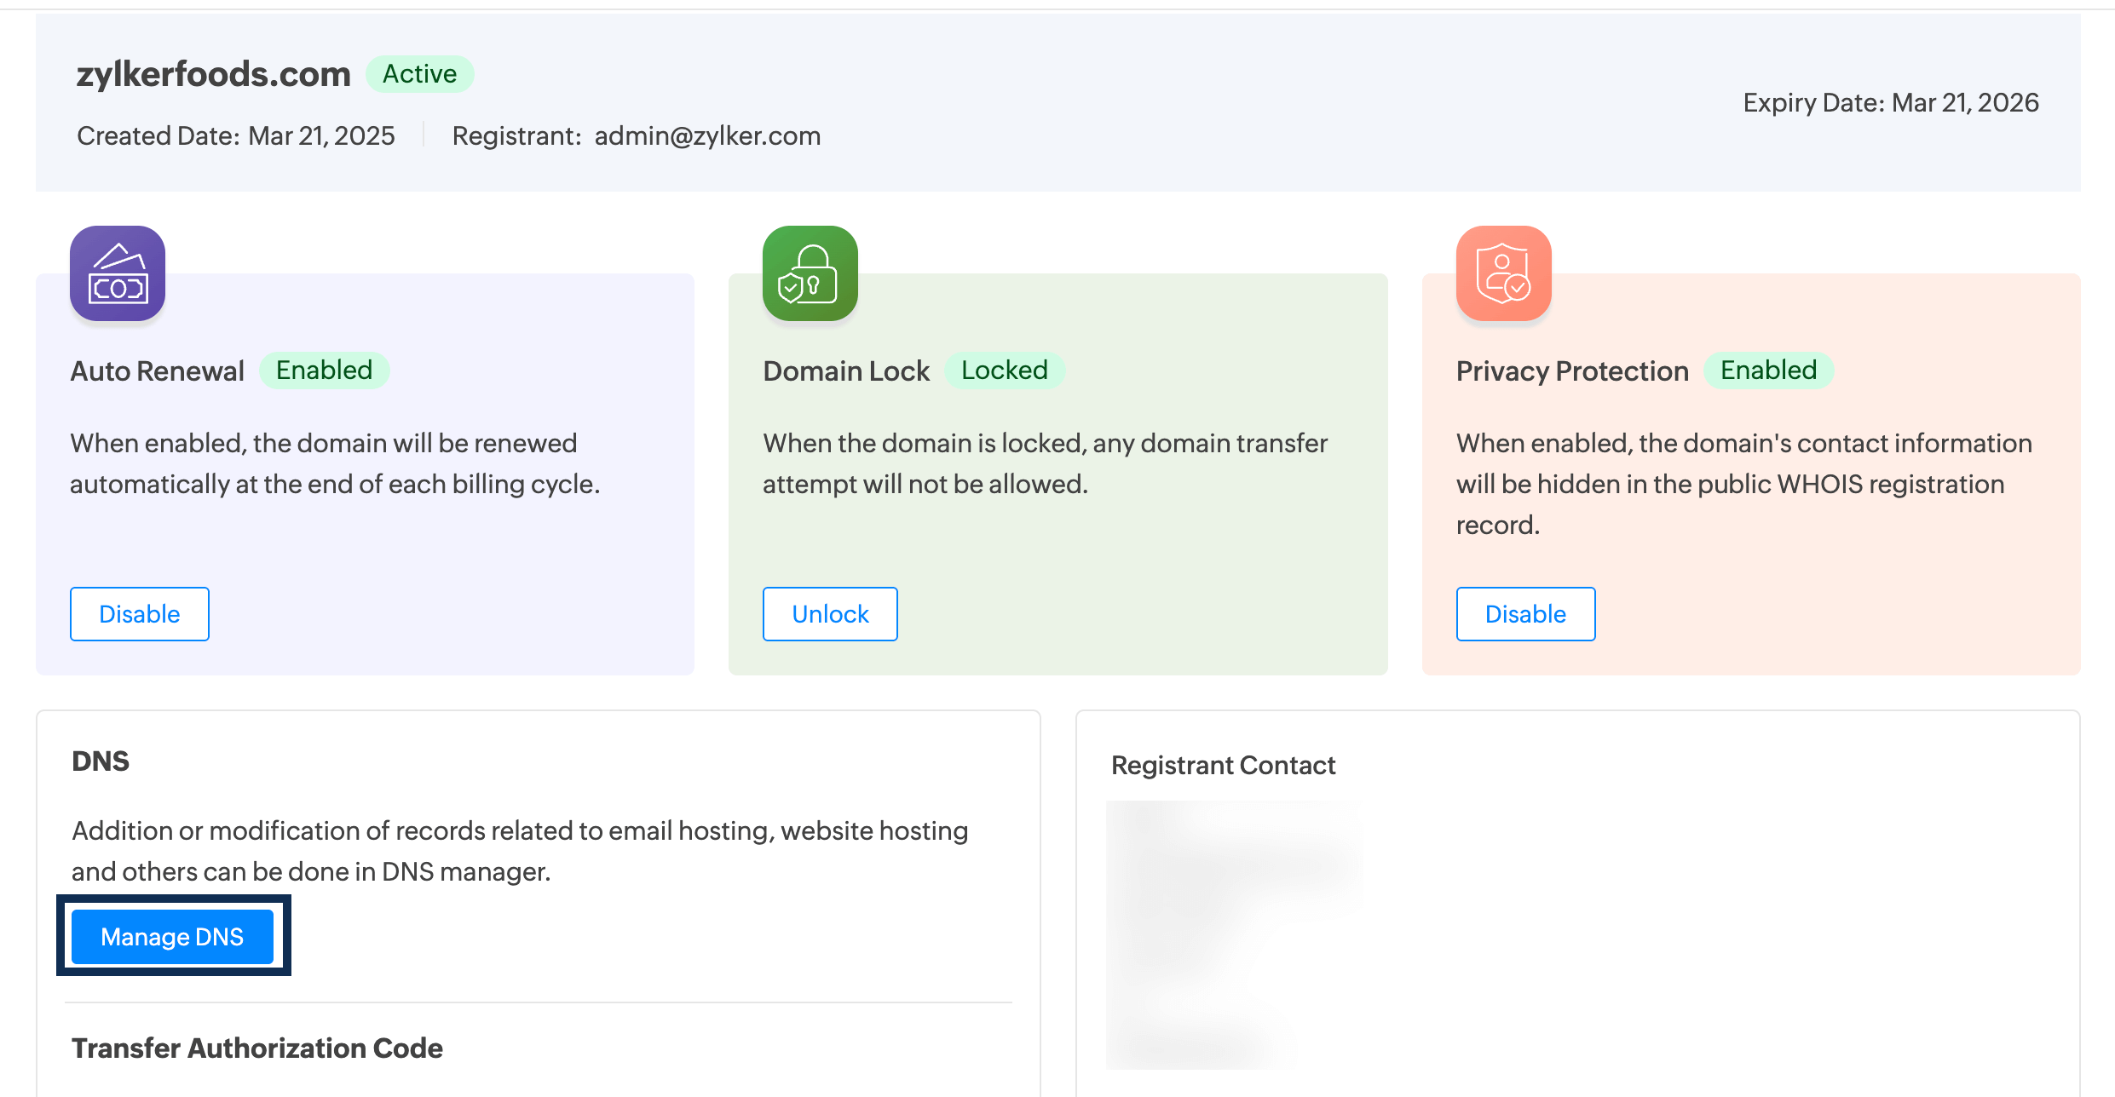Viewport: 2115px width, 1097px height.
Task: Unlock the domain transfer lock
Action: 829,613
